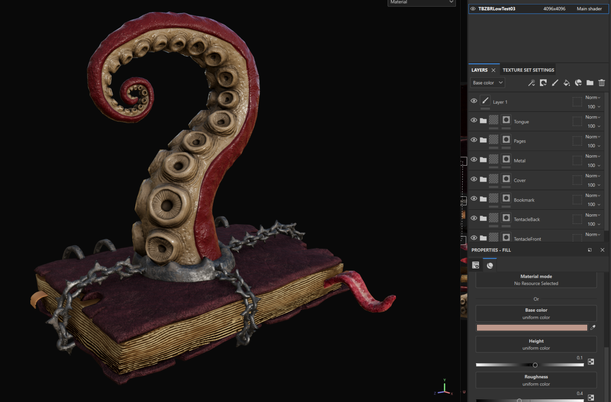Toggle TBZBRLowTest03 texture set visibility
The width and height of the screenshot is (611, 402).
473,8
